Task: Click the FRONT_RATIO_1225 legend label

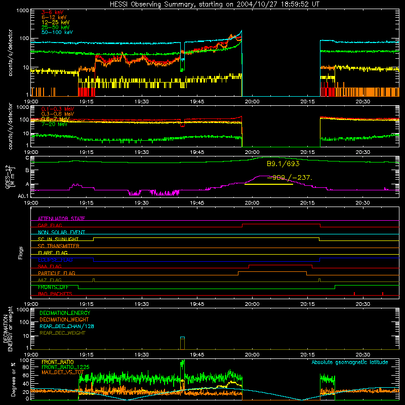Action: (x=65, y=367)
